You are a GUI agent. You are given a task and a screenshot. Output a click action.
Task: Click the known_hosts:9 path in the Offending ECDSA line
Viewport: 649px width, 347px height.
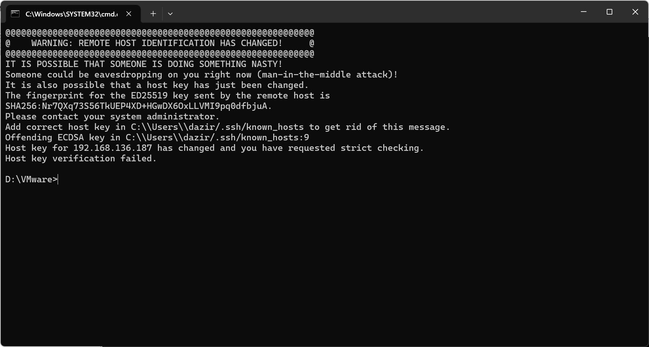coord(217,137)
